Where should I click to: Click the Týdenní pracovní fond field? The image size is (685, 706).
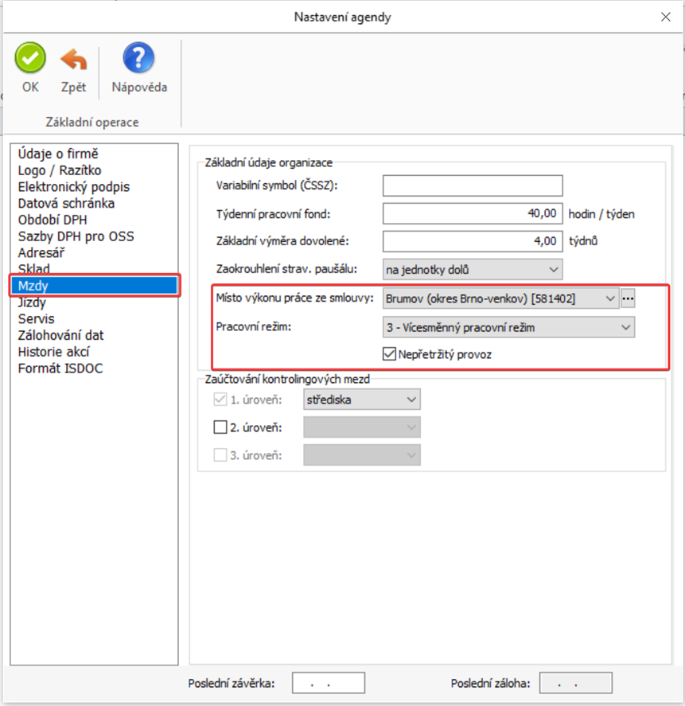[x=473, y=214]
